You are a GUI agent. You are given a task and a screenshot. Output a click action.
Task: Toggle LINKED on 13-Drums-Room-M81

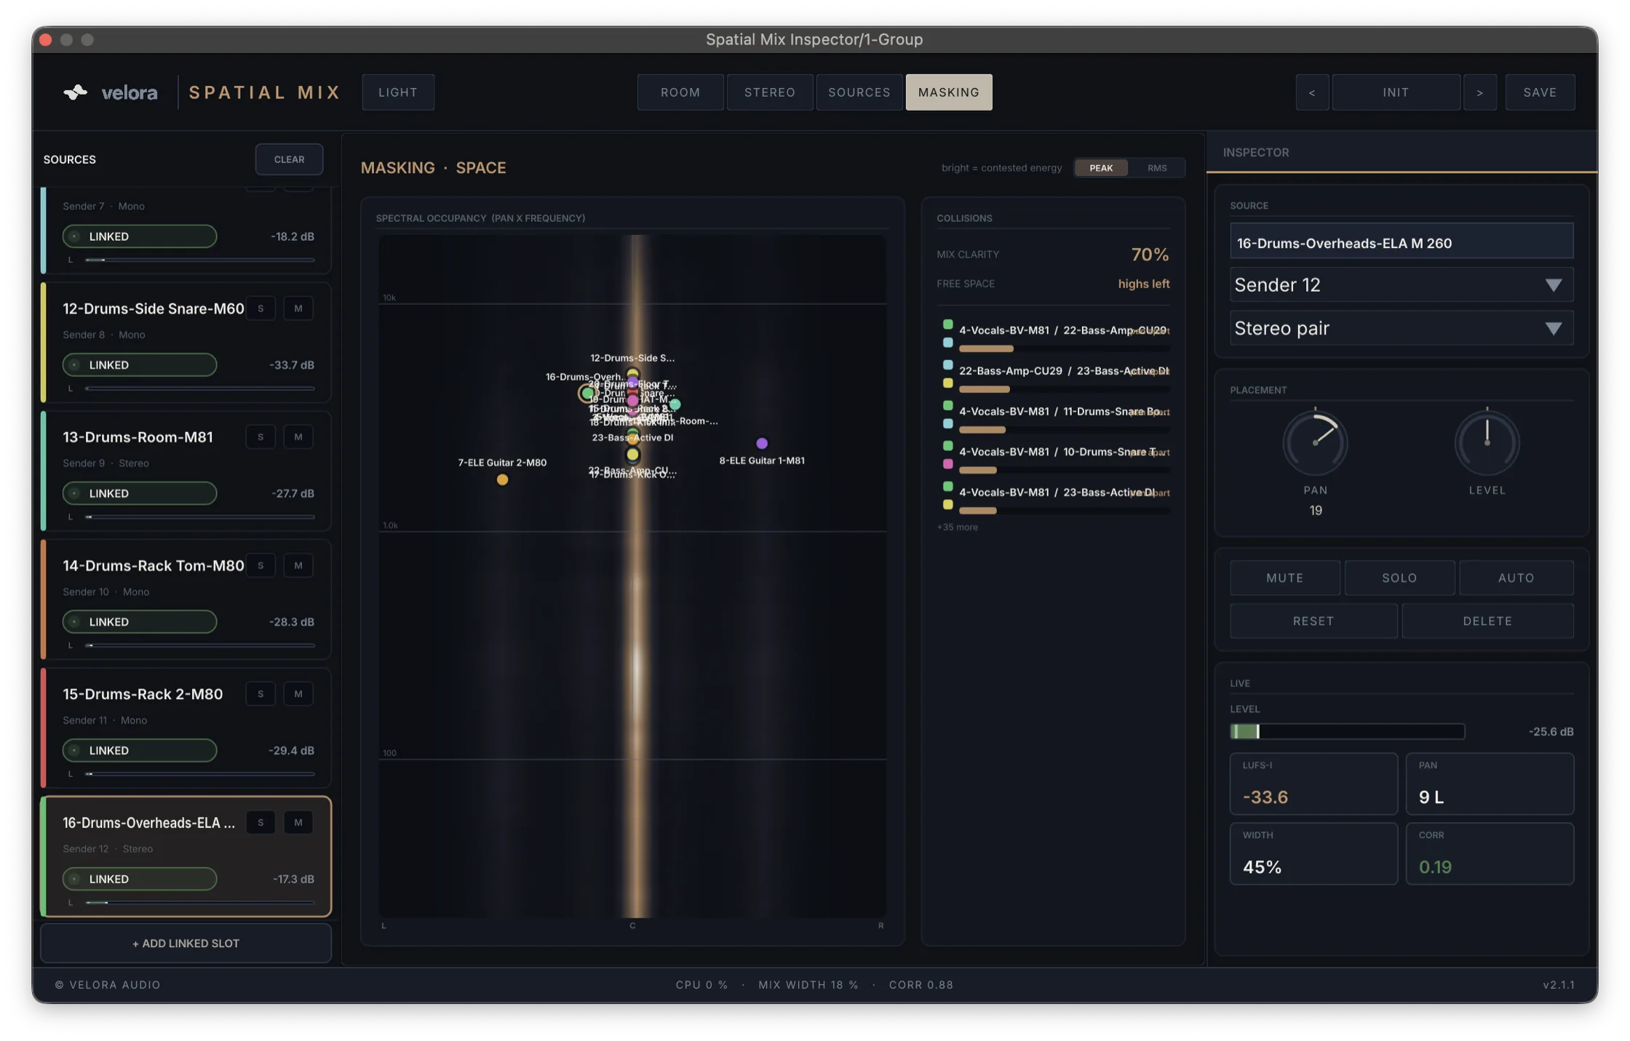tap(140, 493)
